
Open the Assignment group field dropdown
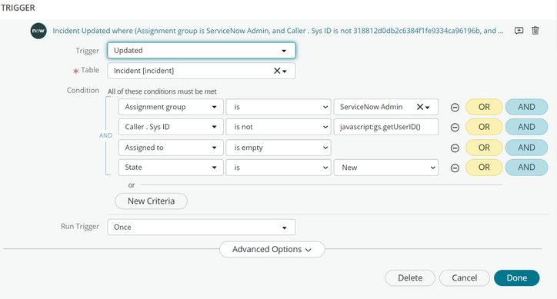tap(171, 107)
